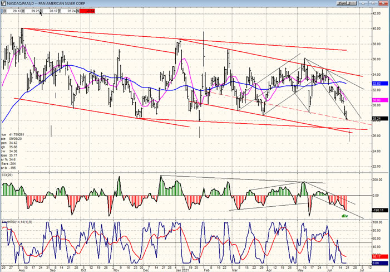Click the Feb label on the date axis

(x=206, y=270)
